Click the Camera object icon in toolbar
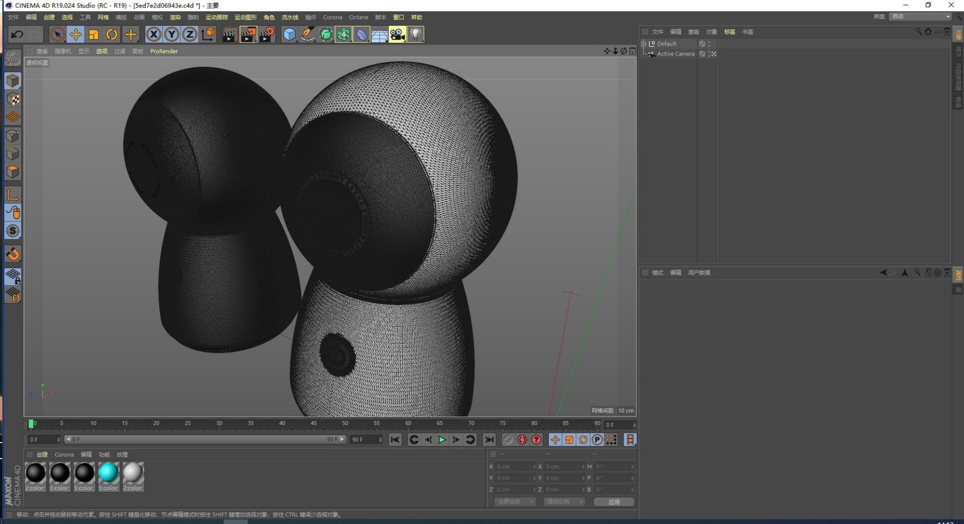 pos(397,35)
